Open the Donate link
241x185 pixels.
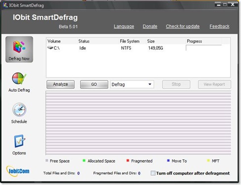tap(150, 26)
